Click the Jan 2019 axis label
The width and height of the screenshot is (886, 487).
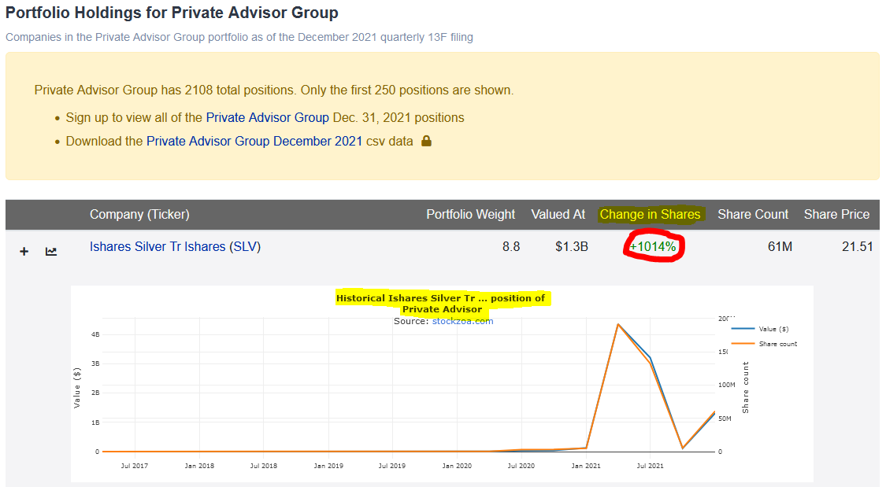point(328,466)
